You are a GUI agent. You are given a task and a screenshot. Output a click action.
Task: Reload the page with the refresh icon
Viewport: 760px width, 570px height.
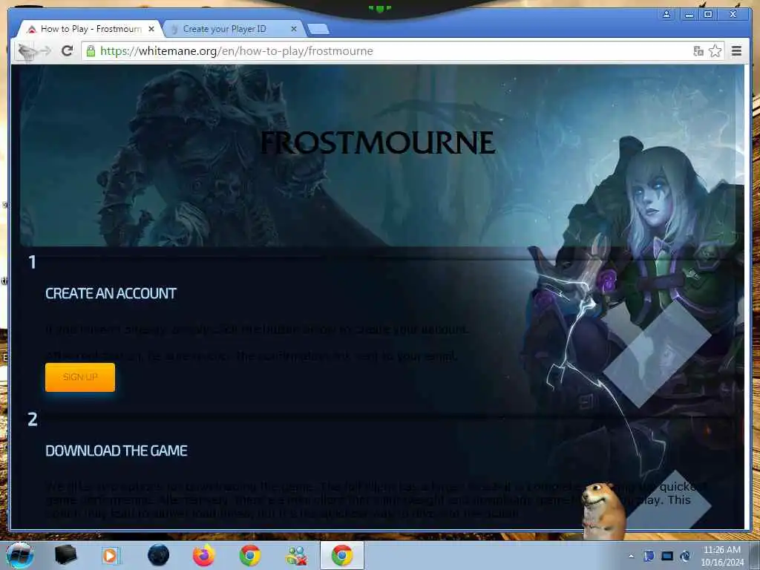coord(68,50)
